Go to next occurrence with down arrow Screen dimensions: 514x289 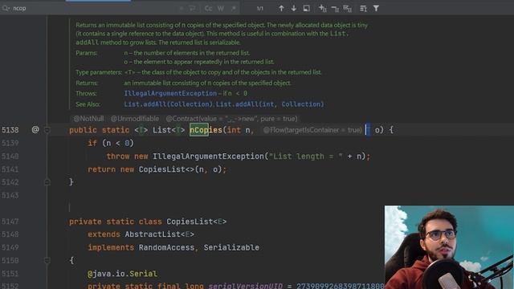294,9
